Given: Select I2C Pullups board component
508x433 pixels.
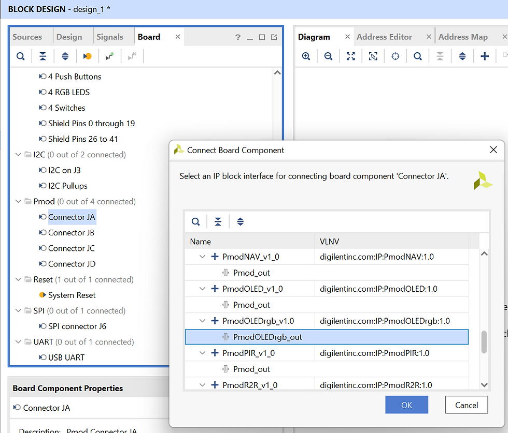Looking at the screenshot, I should click(x=68, y=186).
